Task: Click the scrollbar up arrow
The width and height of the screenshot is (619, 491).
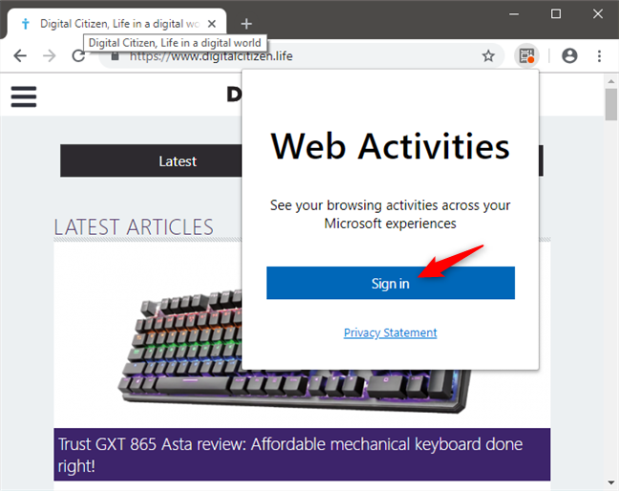Action: (x=611, y=81)
